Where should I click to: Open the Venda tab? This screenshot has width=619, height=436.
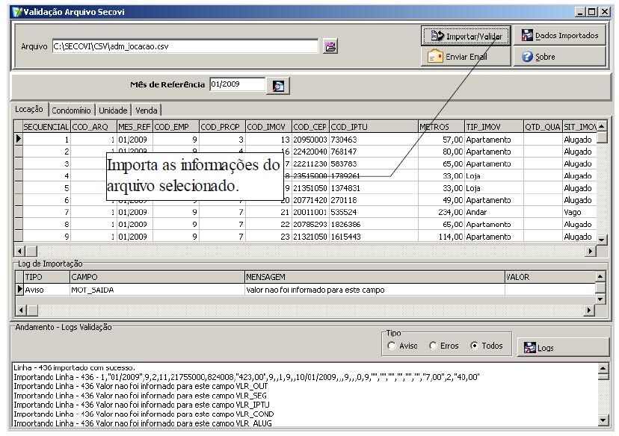click(x=147, y=110)
